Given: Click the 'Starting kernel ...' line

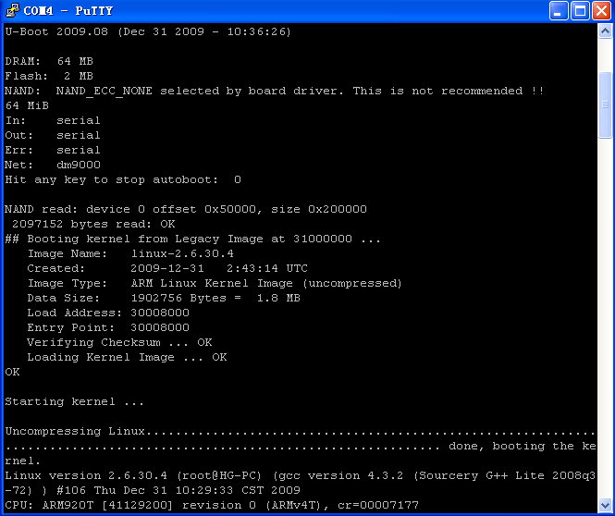Looking at the screenshot, I should [75, 402].
